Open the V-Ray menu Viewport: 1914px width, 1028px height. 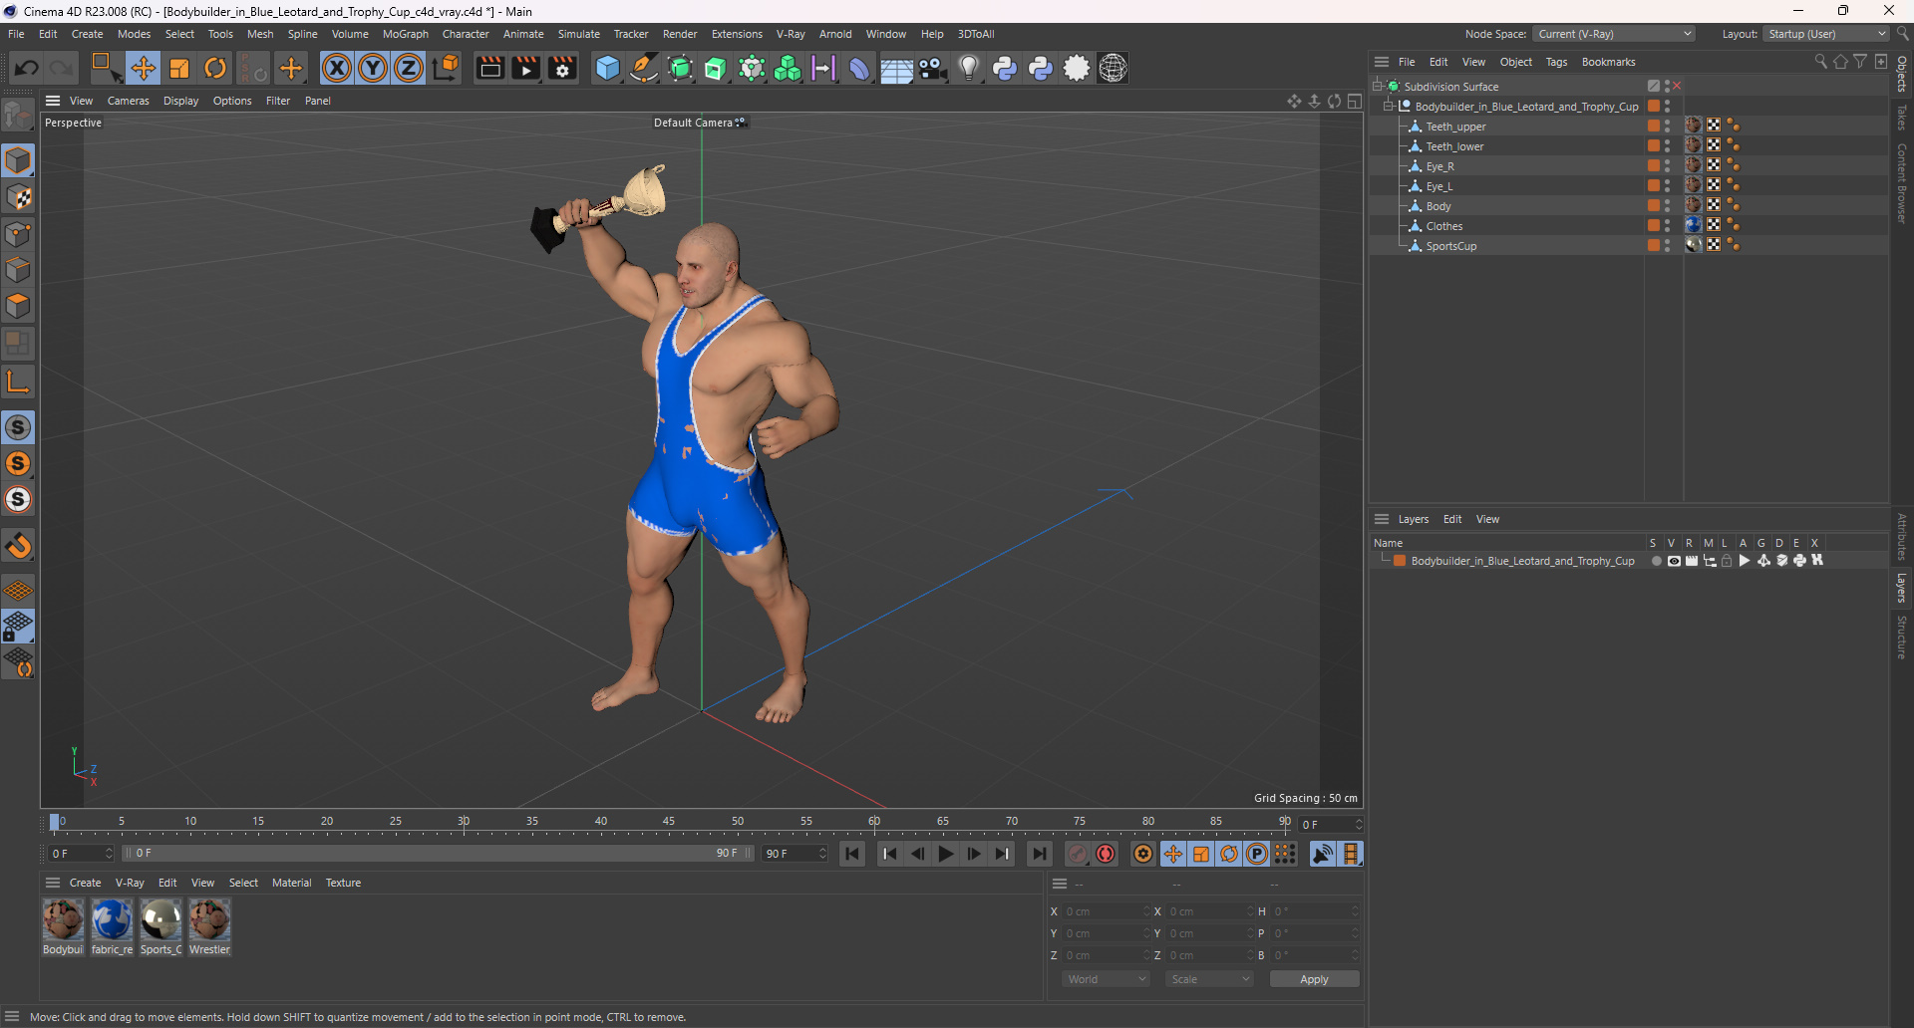791,34
